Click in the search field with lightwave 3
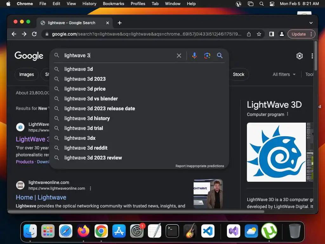The width and height of the screenshot is (325, 244). pyautogui.click(x=118, y=56)
